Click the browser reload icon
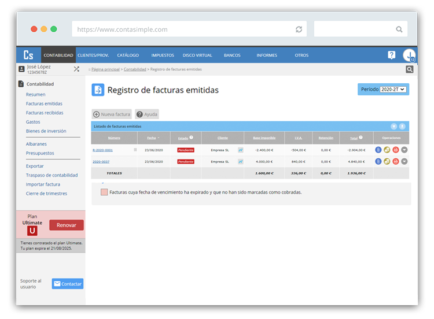Image resolution: width=434 pixels, height=319 pixels. point(299,29)
